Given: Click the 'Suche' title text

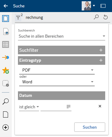Looking at the screenshot, I should pyautogui.click(x=19, y=6).
